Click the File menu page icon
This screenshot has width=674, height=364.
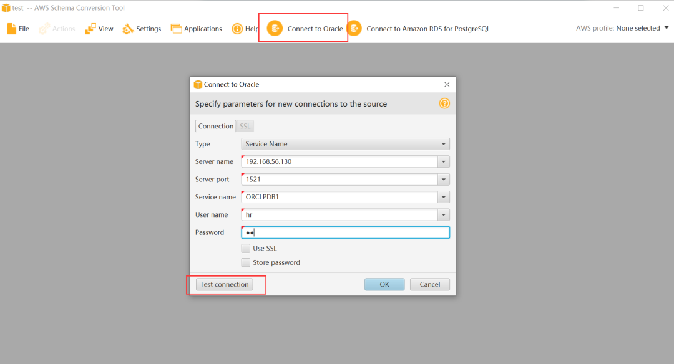[x=12, y=29]
